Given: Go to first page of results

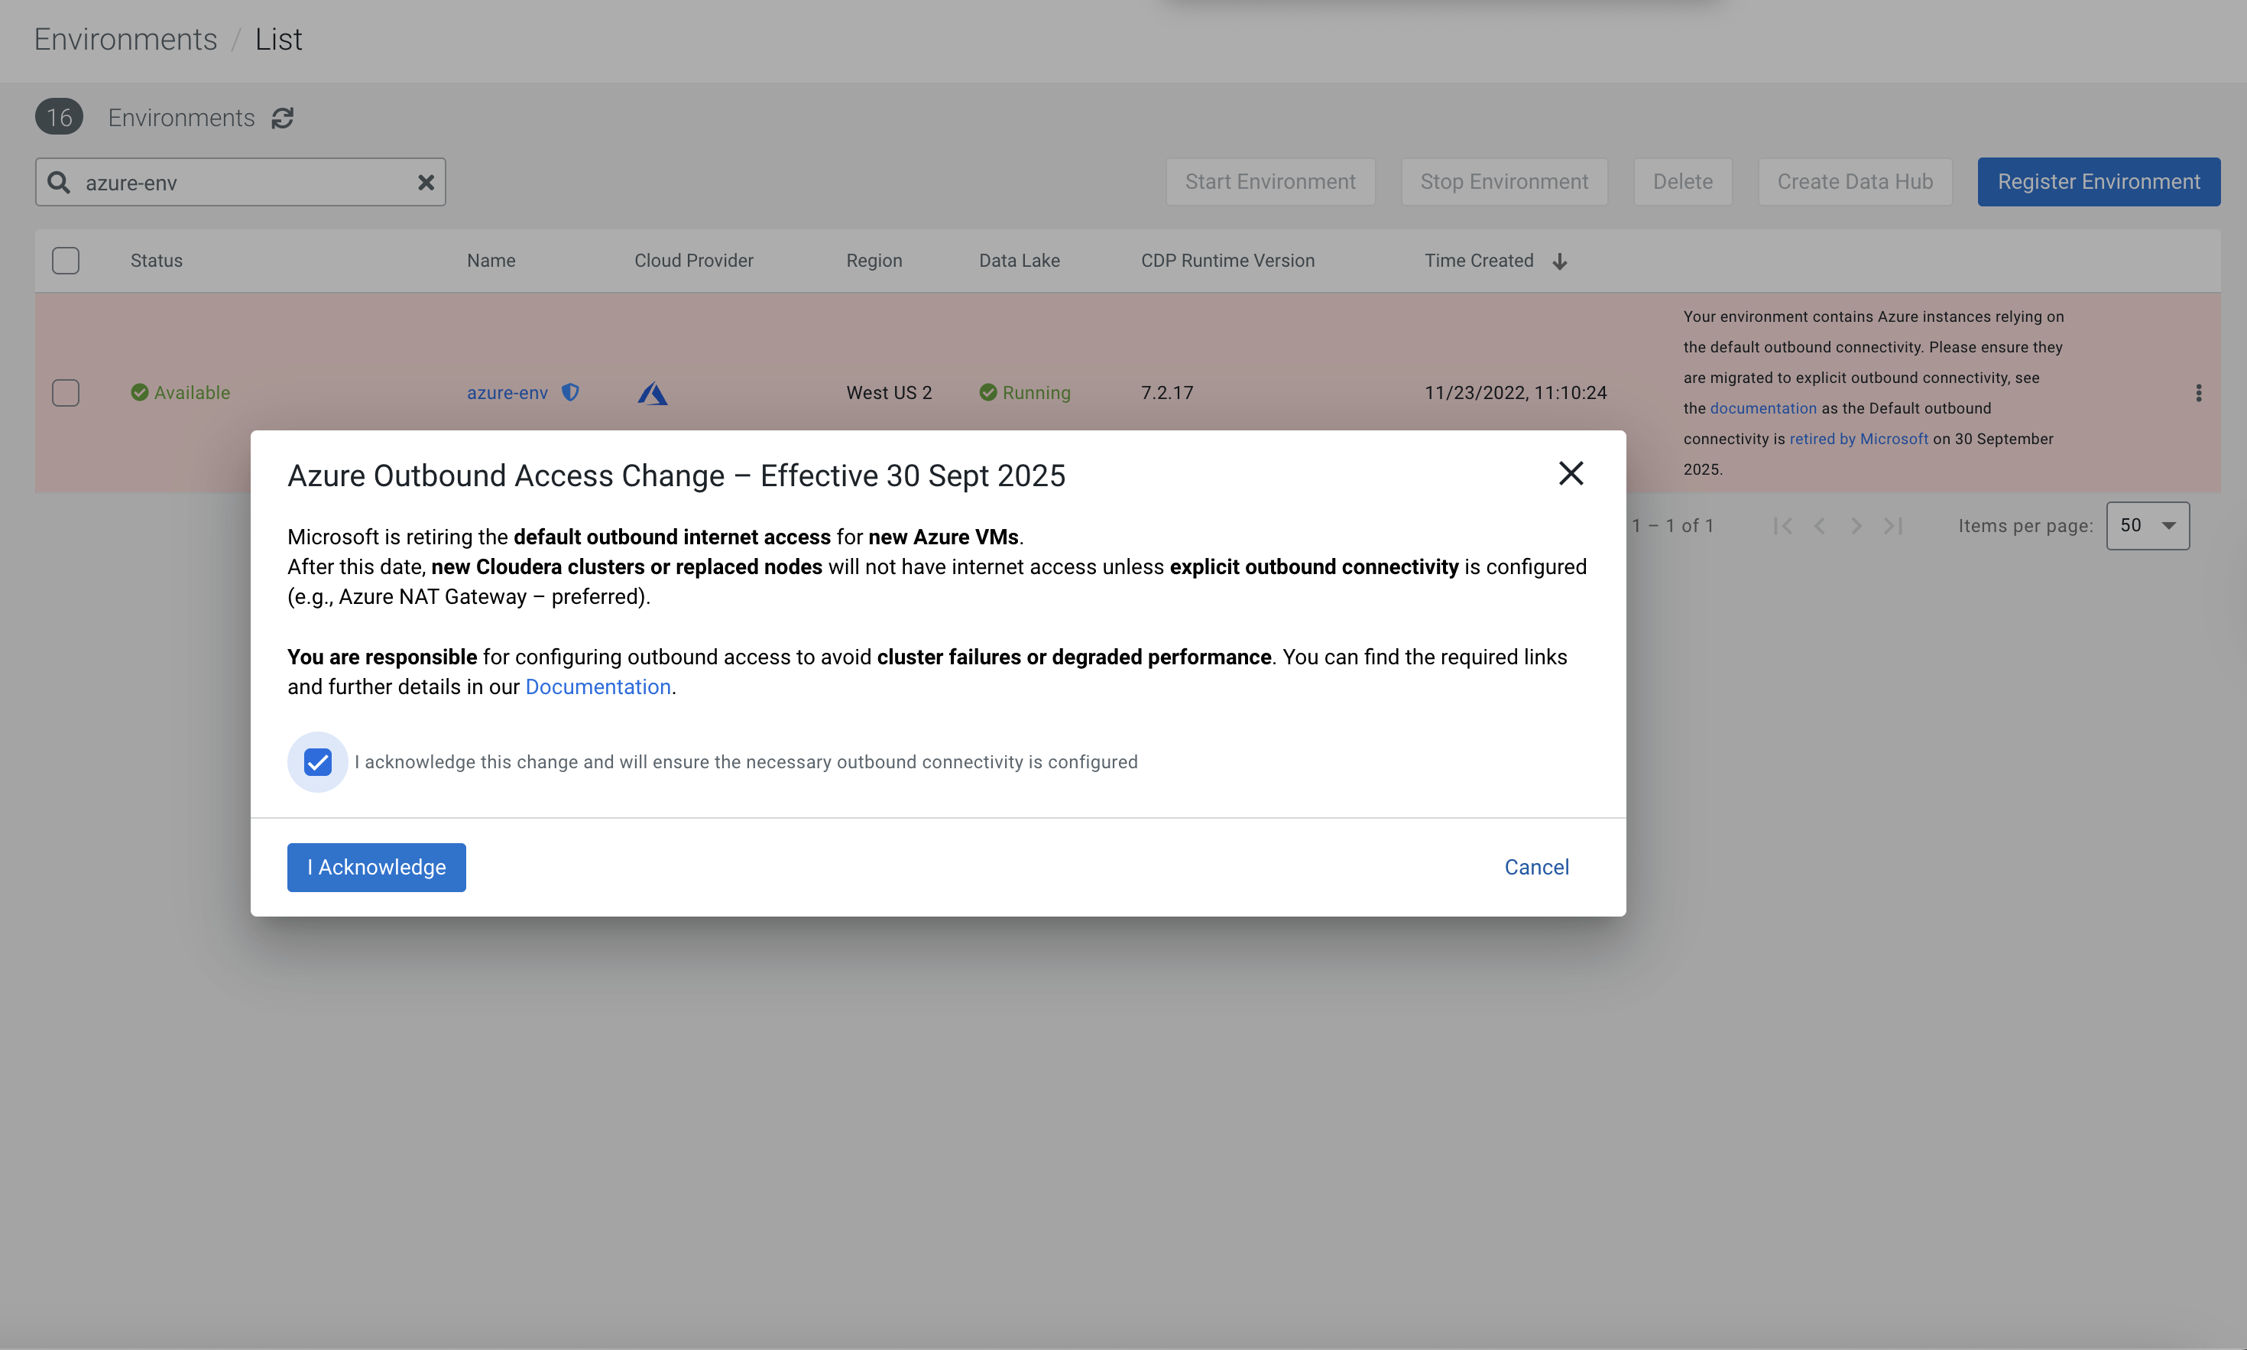Looking at the screenshot, I should point(1782,526).
